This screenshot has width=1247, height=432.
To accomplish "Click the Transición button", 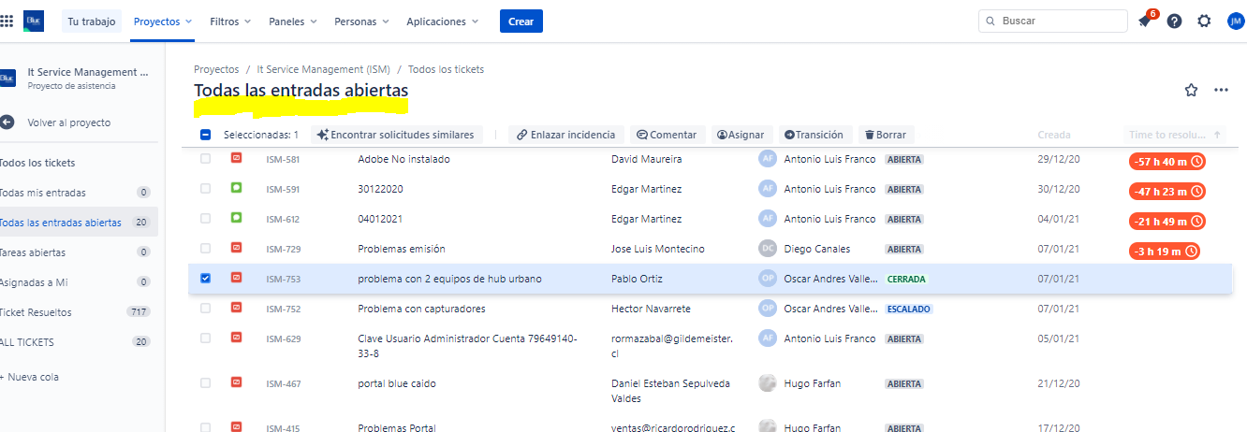I will point(814,135).
